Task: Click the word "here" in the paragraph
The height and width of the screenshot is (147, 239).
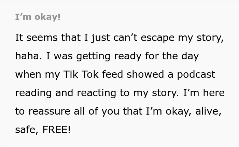Action: 214,93
